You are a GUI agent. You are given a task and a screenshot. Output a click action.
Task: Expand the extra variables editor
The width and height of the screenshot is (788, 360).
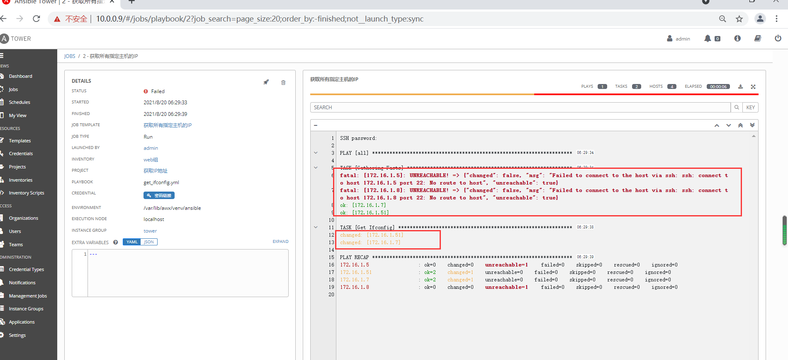tap(280, 242)
